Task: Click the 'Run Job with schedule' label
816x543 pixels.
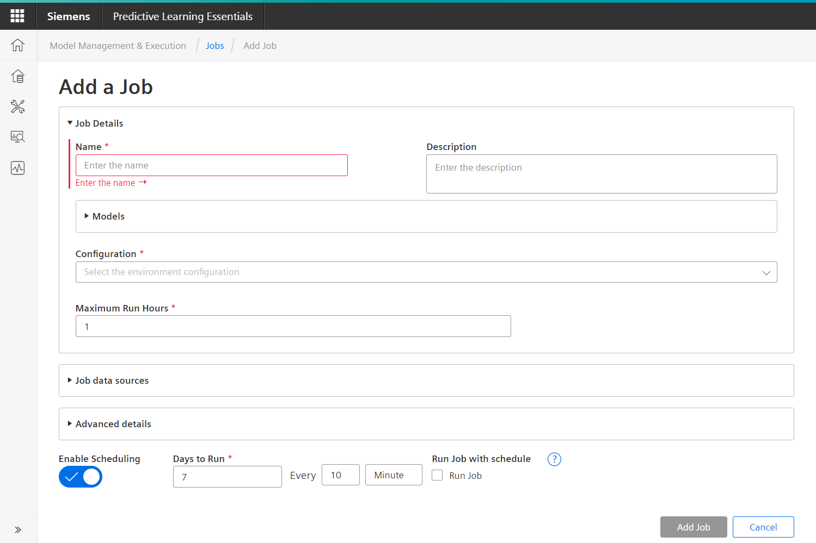Action: [481, 459]
